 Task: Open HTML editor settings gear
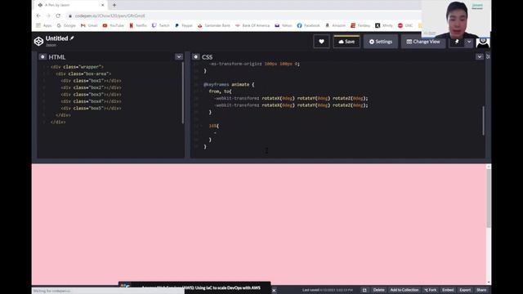pyautogui.click(x=42, y=57)
